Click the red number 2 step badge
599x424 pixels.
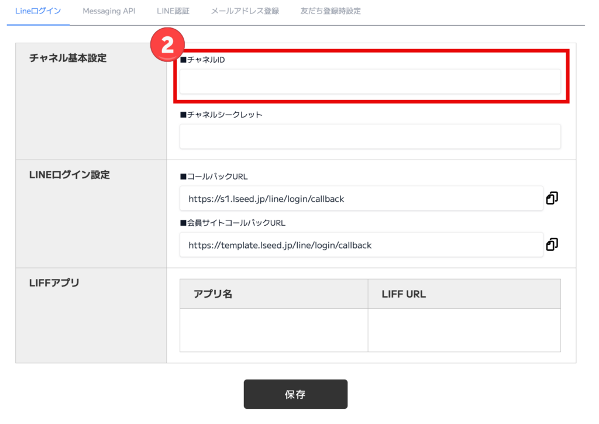tap(168, 45)
